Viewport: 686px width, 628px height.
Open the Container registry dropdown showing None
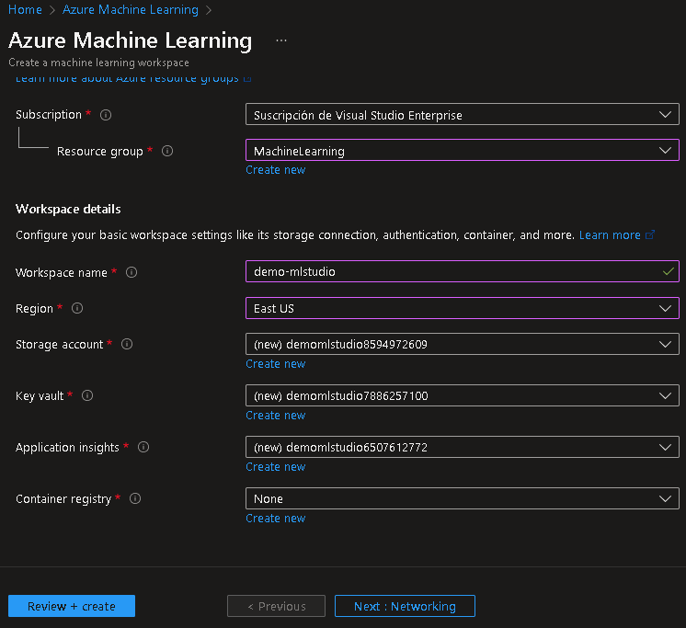[x=462, y=498]
